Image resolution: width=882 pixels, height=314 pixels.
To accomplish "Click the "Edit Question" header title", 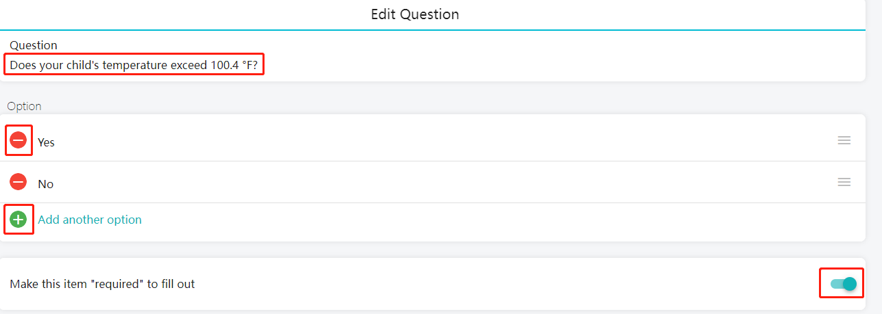I will tap(415, 14).
